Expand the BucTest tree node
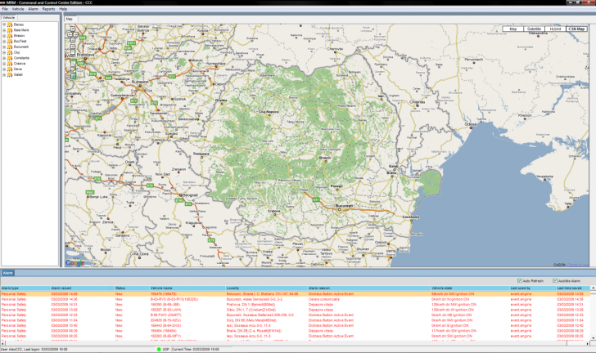The width and height of the screenshot is (596, 353). pyautogui.click(x=4, y=42)
